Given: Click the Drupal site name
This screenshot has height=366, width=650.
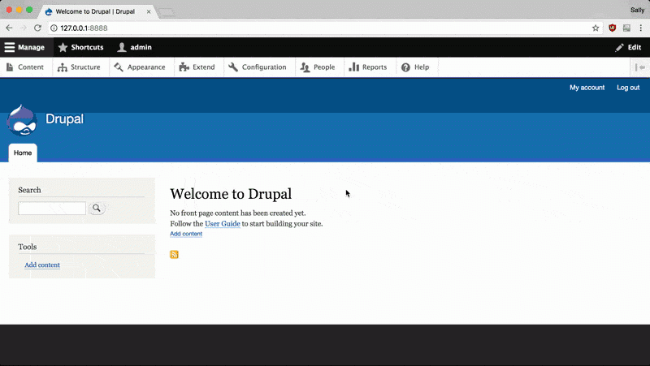Looking at the screenshot, I should click(65, 118).
